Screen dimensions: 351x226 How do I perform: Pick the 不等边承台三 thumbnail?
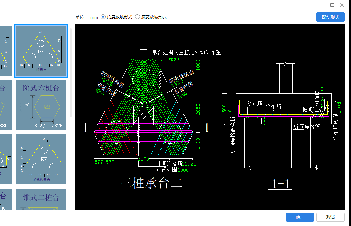click(x=41, y=159)
